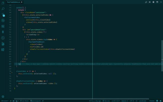Open the More Actions ellipsis menu

tap(160, 2)
